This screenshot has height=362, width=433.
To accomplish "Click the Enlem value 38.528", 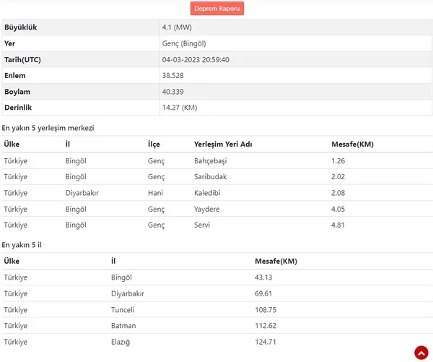I will (175, 75).
